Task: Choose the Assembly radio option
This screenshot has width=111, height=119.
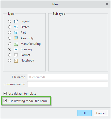Action: 10,38
